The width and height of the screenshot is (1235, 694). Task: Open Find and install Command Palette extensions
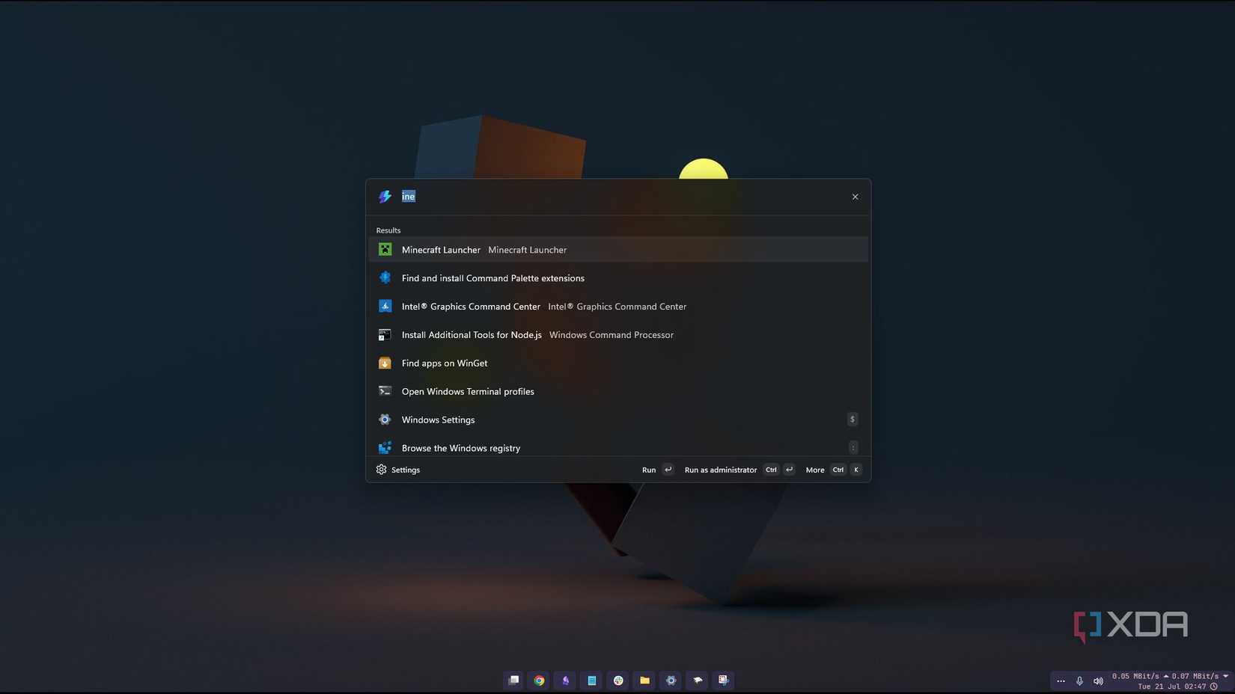[x=618, y=278]
